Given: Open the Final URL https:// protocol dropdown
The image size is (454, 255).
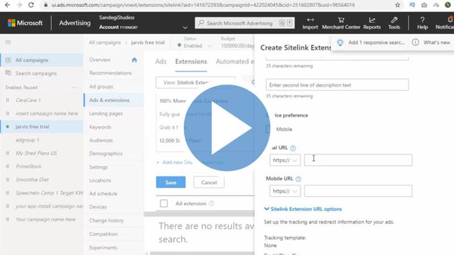Looking at the screenshot, I should (x=285, y=160).
